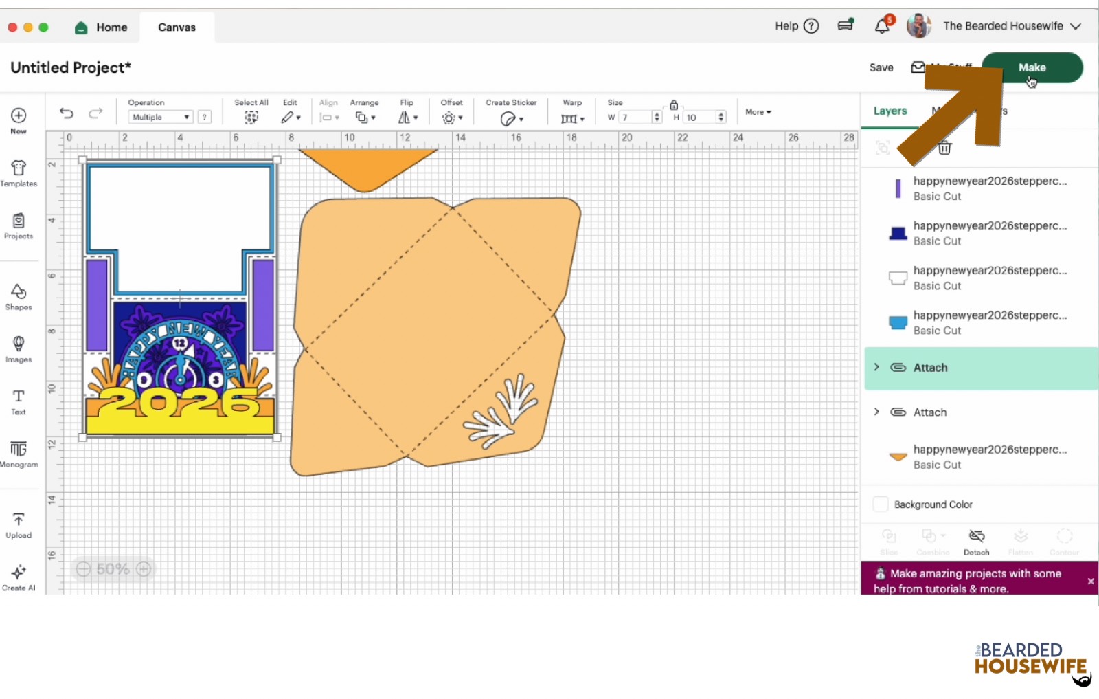Image resolution: width=1099 pixels, height=699 pixels.
Task: Click the green Make button
Action: (x=1032, y=67)
